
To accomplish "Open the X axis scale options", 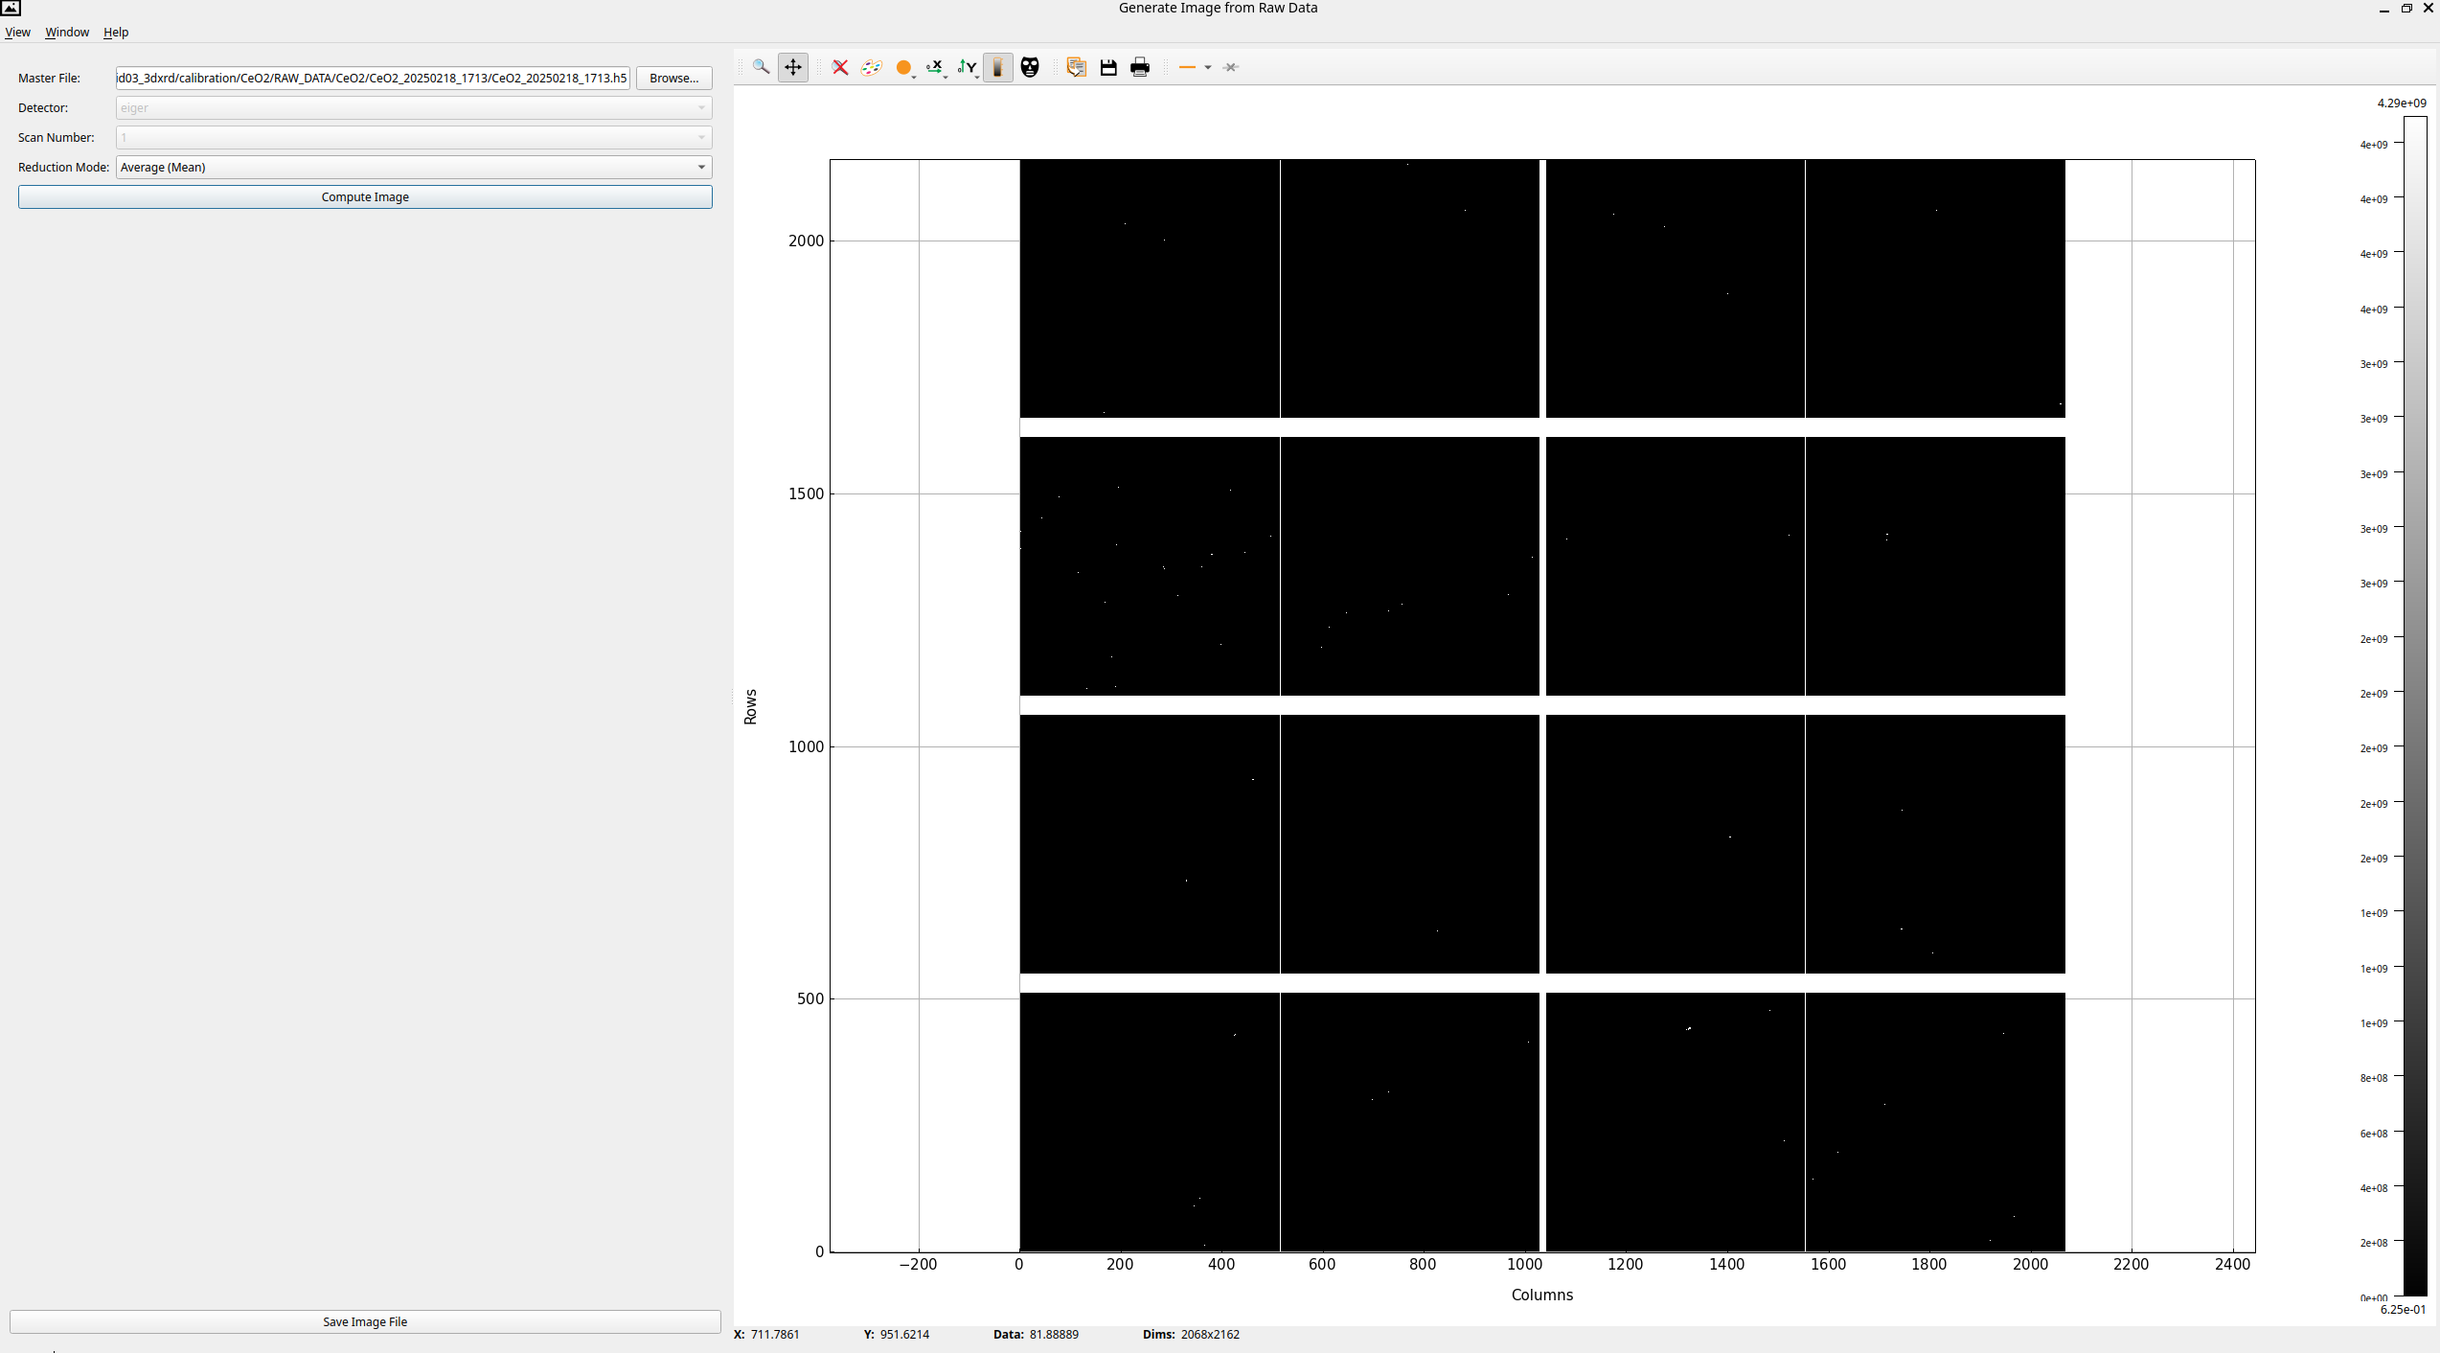I will click(x=936, y=67).
